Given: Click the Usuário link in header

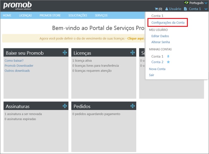Looking at the screenshot, I should point(175,9).
